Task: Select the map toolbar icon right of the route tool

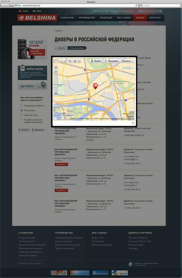Action: 75,61
